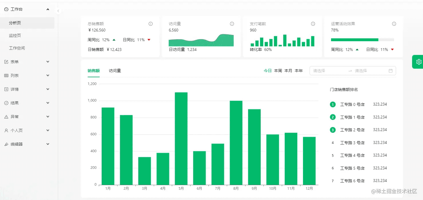Click info icon on 总销售额 card
This screenshot has height=200, width=423.
(x=151, y=24)
